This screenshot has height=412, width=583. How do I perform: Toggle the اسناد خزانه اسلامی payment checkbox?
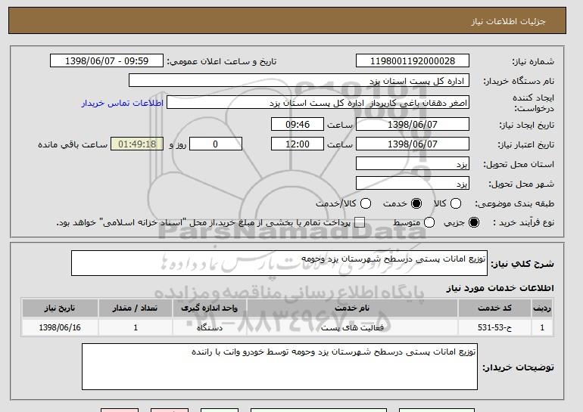[x=359, y=222]
